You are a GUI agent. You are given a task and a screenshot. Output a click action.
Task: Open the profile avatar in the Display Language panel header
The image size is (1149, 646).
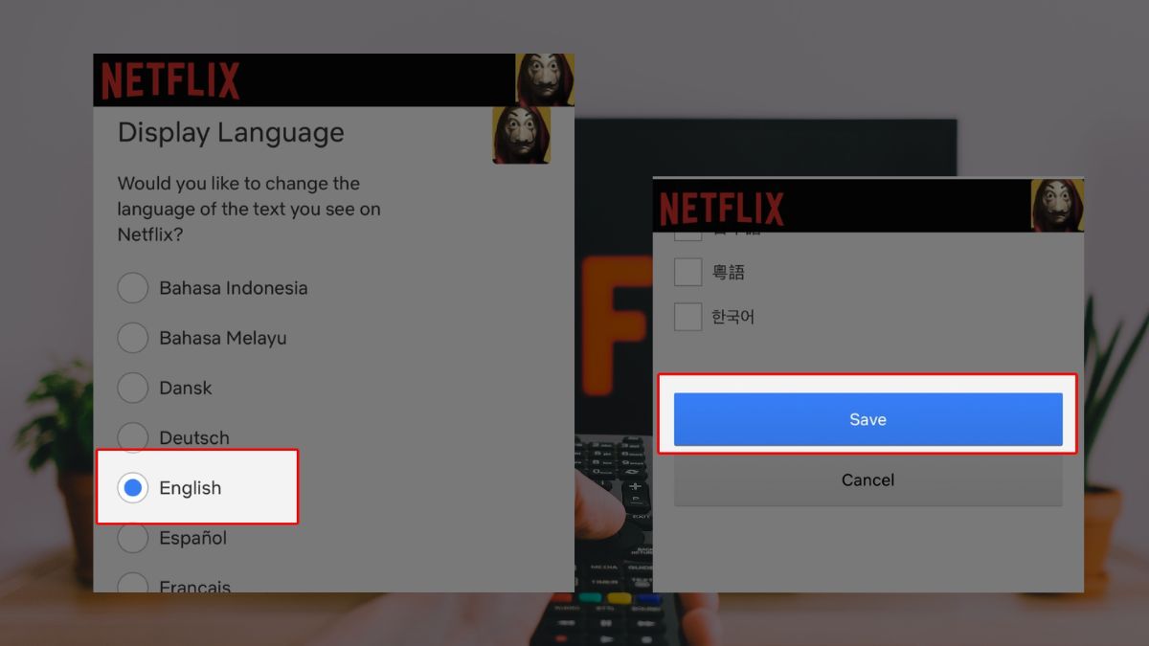545,79
